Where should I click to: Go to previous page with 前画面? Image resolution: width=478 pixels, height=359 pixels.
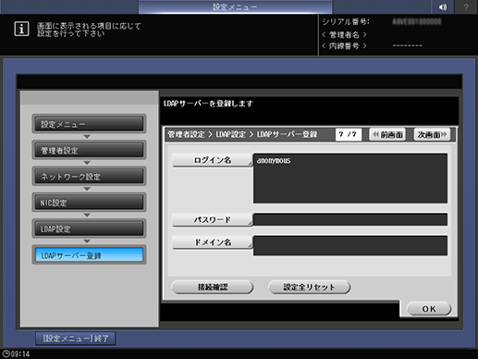tap(387, 134)
